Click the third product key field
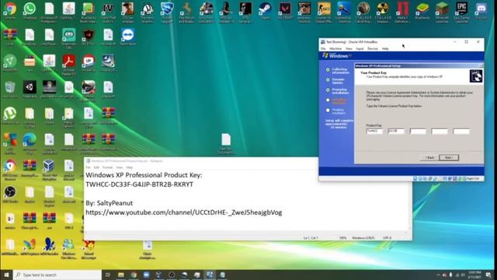 (x=418, y=131)
